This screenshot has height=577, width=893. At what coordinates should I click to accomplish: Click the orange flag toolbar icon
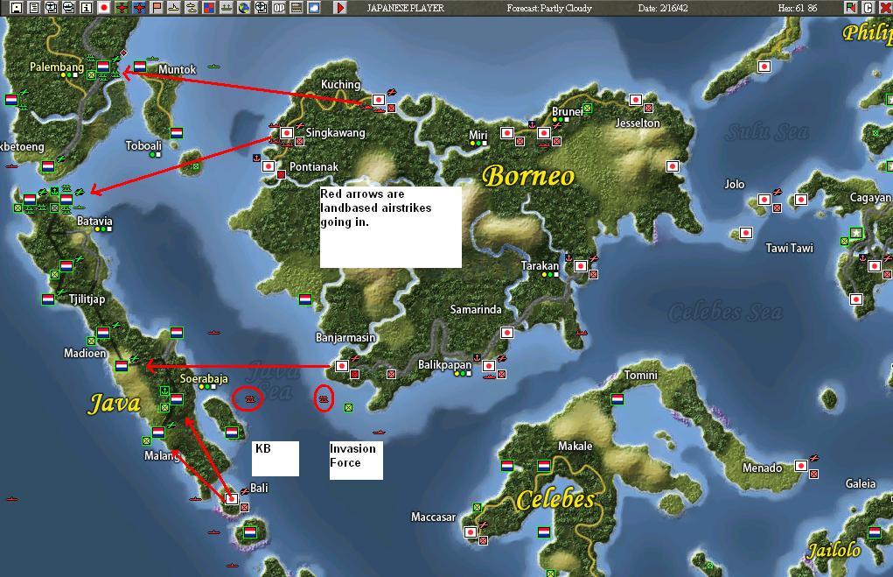[x=157, y=7]
